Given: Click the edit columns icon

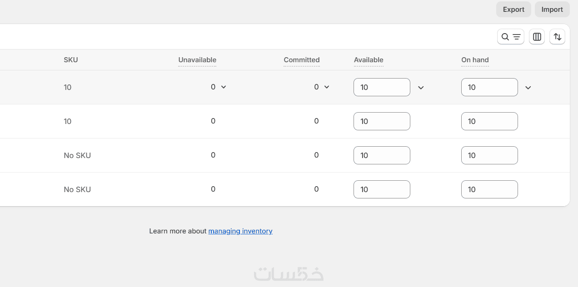Looking at the screenshot, I should pos(537,37).
